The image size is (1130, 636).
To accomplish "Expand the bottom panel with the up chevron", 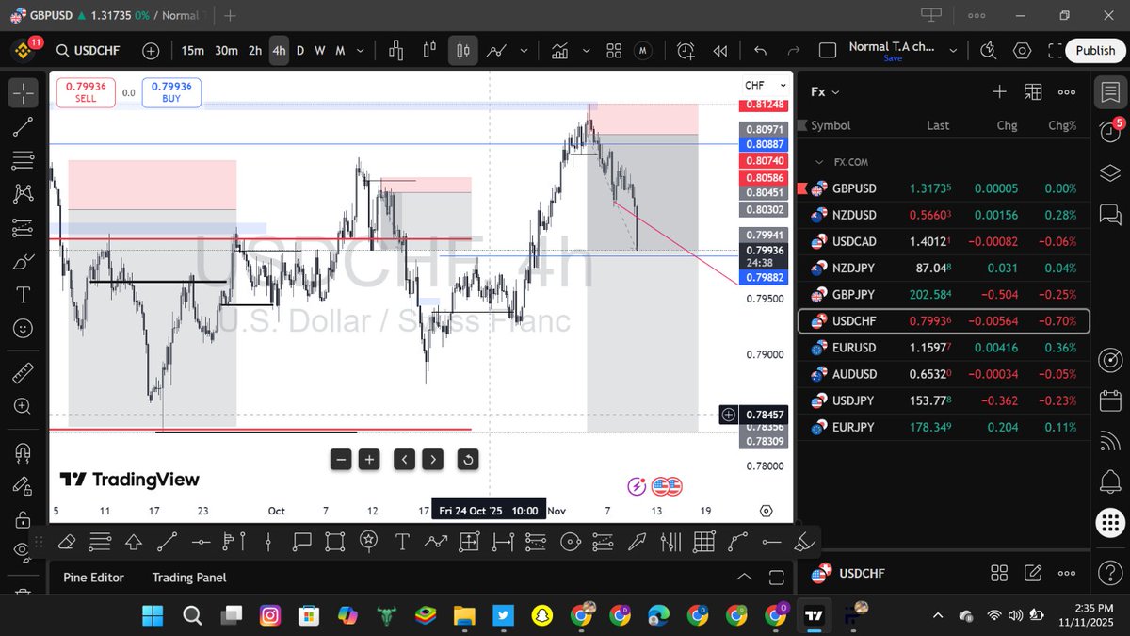I will coord(744,577).
